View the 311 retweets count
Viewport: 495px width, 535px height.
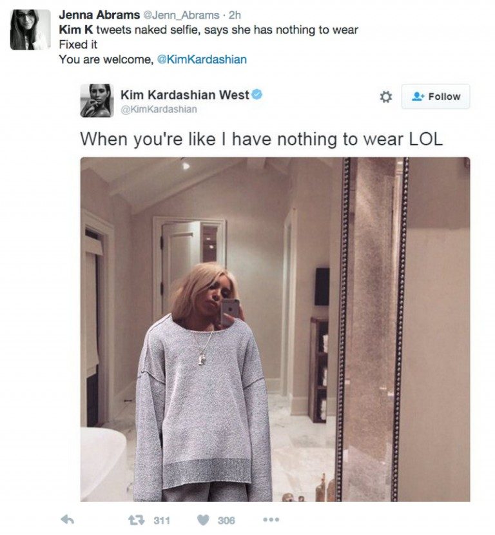[x=162, y=520]
